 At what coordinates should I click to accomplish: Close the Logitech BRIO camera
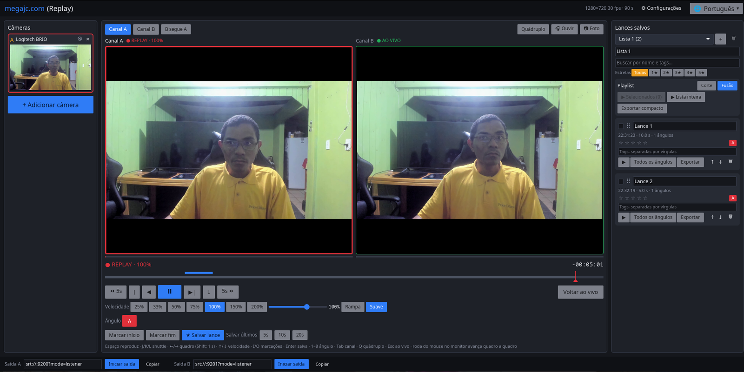click(87, 39)
